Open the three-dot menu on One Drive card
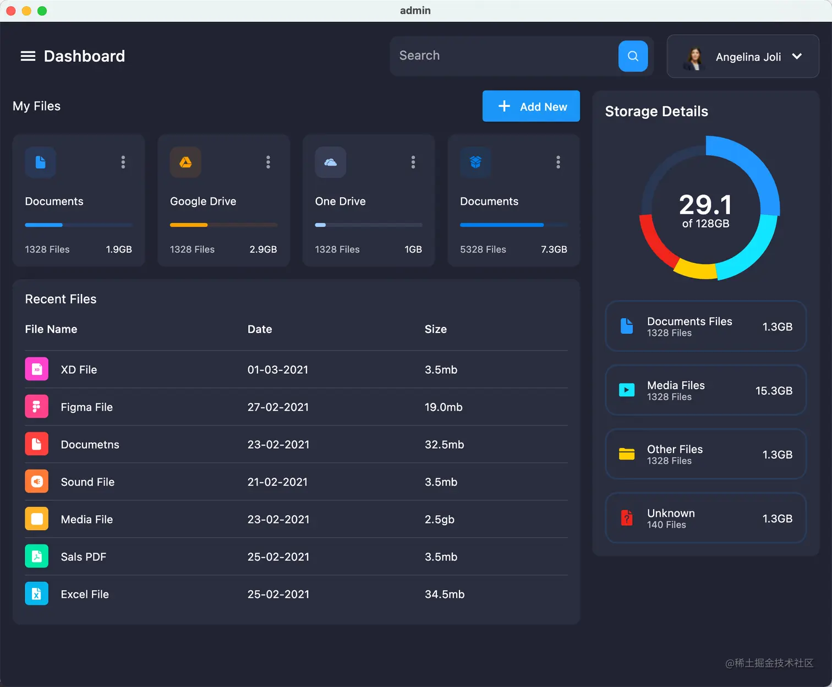 coord(413,162)
